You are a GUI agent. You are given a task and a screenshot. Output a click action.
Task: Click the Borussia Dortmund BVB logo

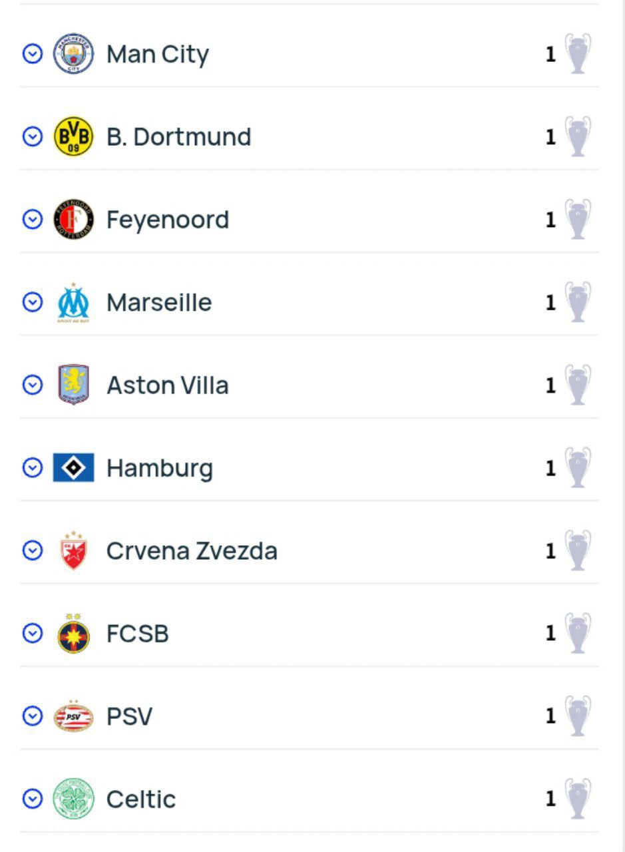[x=73, y=136]
